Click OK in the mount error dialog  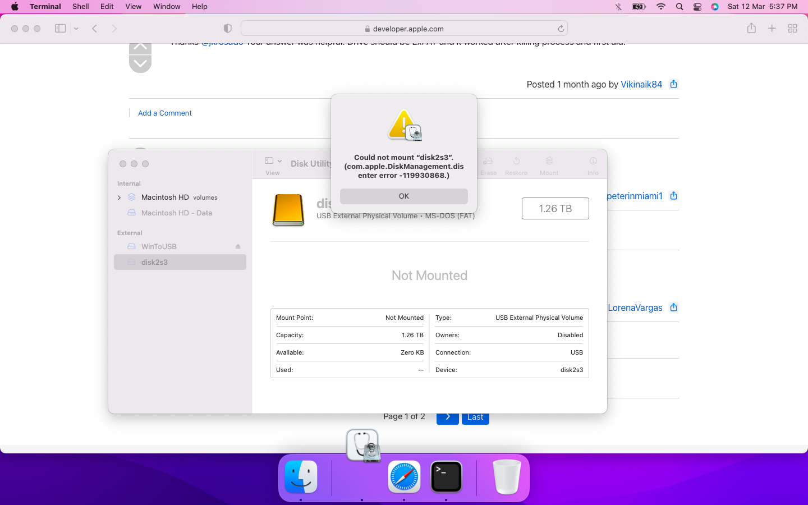(x=403, y=196)
